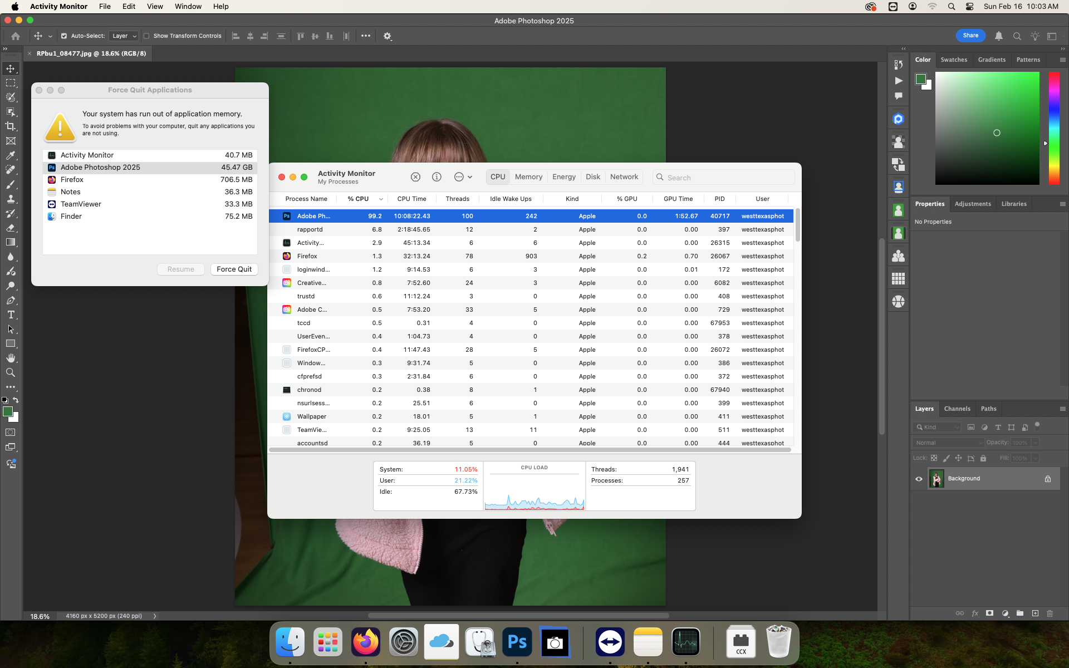Open the Swatches tab
This screenshot has width=1069, height=668.
click(954, 60)
